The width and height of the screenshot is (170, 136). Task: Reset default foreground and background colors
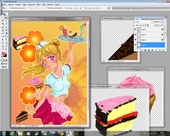point(2,57)
